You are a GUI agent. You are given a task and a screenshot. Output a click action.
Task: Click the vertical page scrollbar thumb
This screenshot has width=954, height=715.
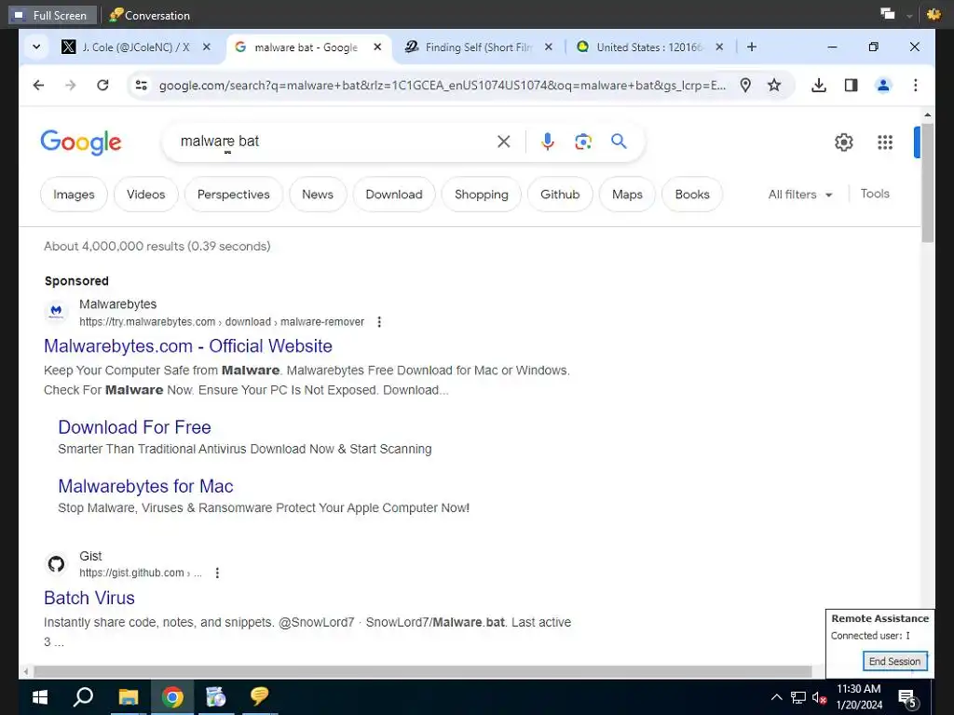[x=927, y=183]
